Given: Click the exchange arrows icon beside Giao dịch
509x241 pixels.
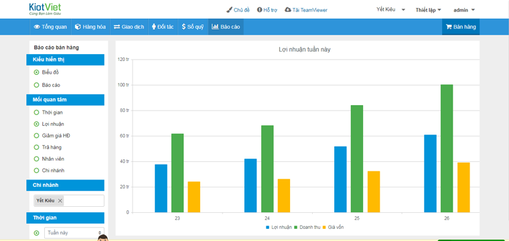Looking at the screenshot, I should pos(117,27).
